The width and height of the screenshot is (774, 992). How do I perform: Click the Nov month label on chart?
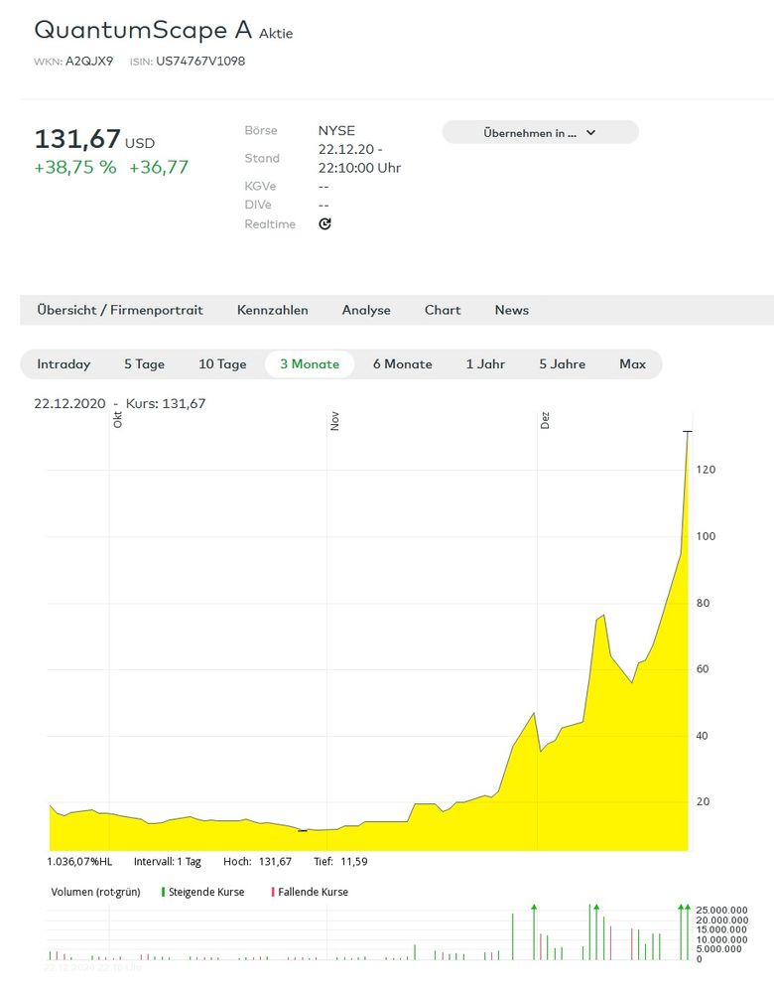pos(335,421)
